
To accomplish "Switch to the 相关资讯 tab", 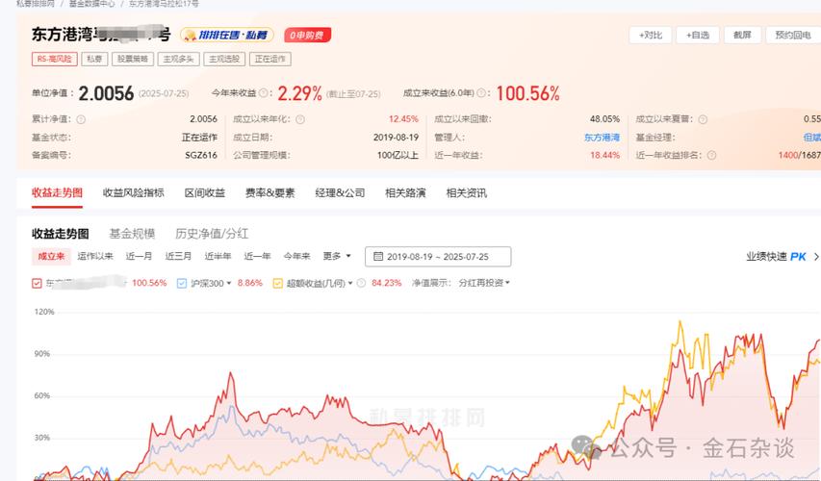I will pos(467,192).
